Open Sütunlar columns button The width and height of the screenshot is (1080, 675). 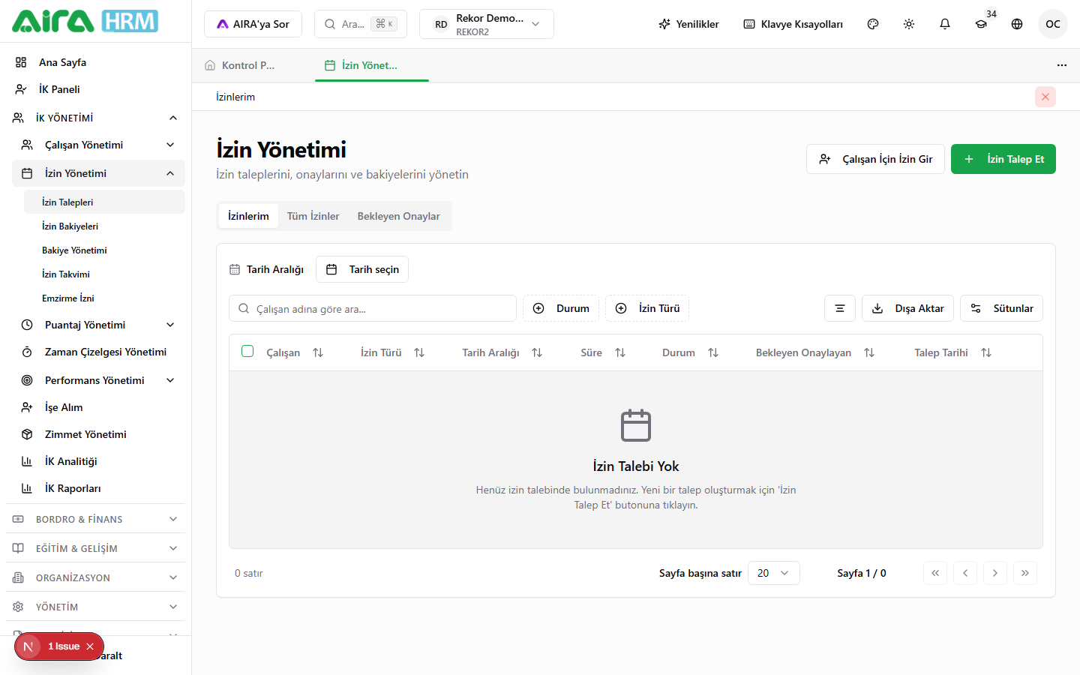(x=1001, y=308)
